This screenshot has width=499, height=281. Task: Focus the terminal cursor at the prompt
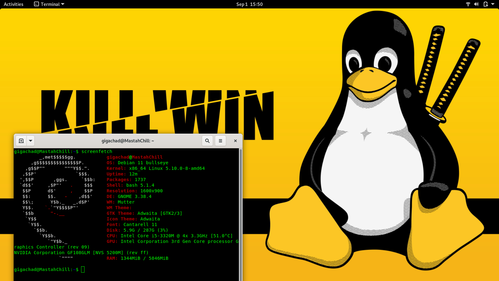[x=83, y=269]
